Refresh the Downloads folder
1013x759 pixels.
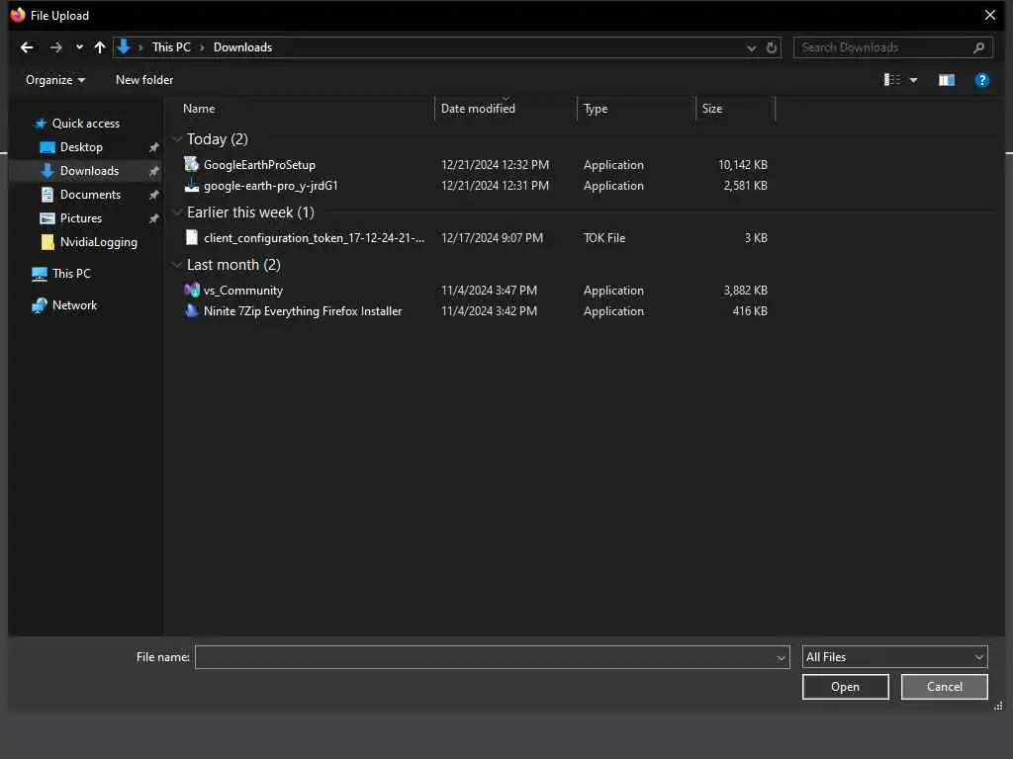pos(772,47)
